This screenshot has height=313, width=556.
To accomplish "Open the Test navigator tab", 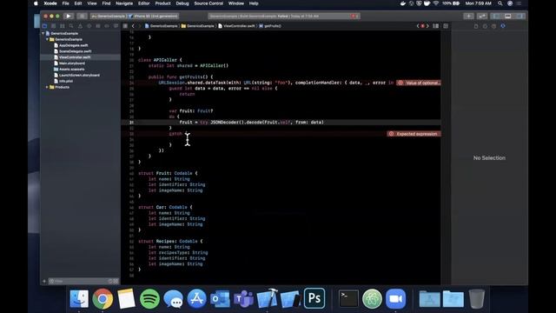I will [89, 26].
